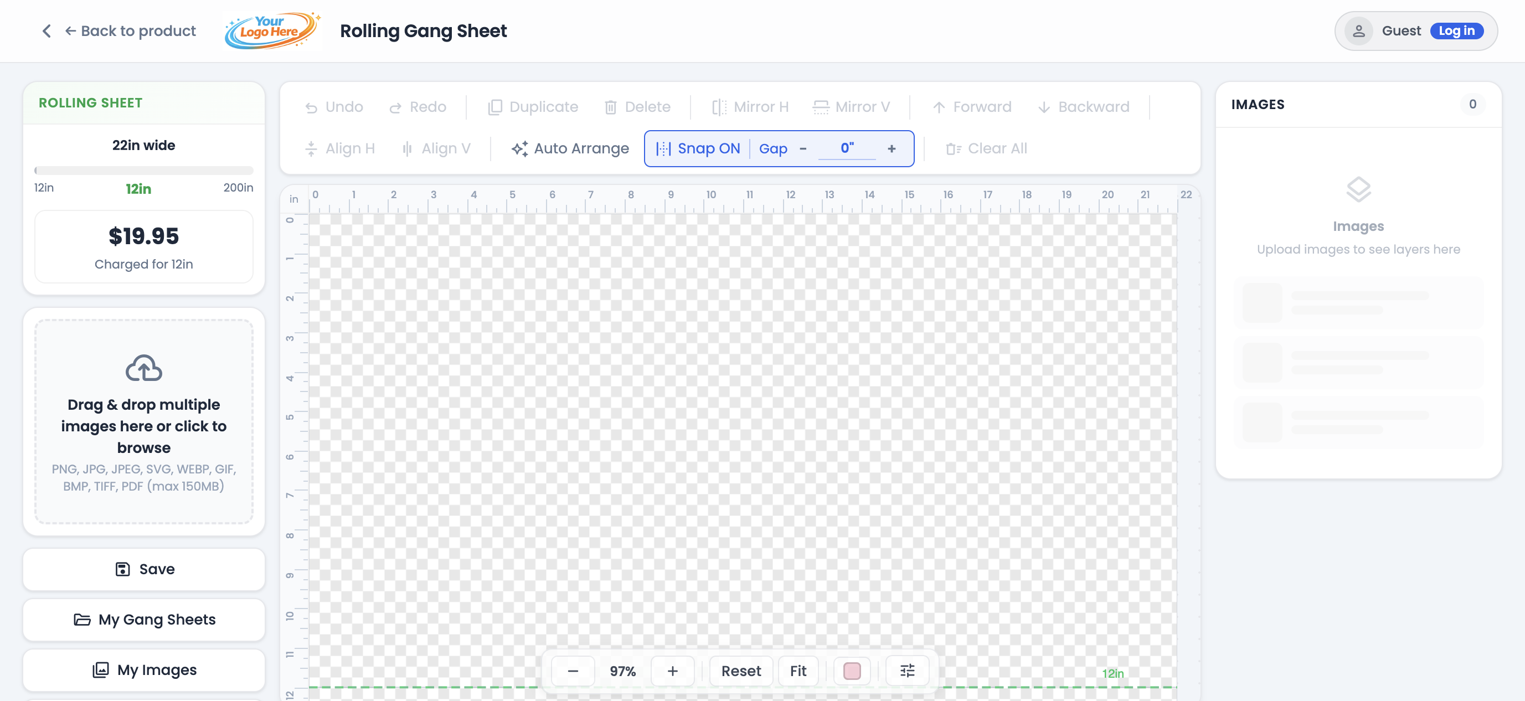This screenshot has width=1525, height=701.
Task: Click the Gap value input field
Action: point(847,148)
